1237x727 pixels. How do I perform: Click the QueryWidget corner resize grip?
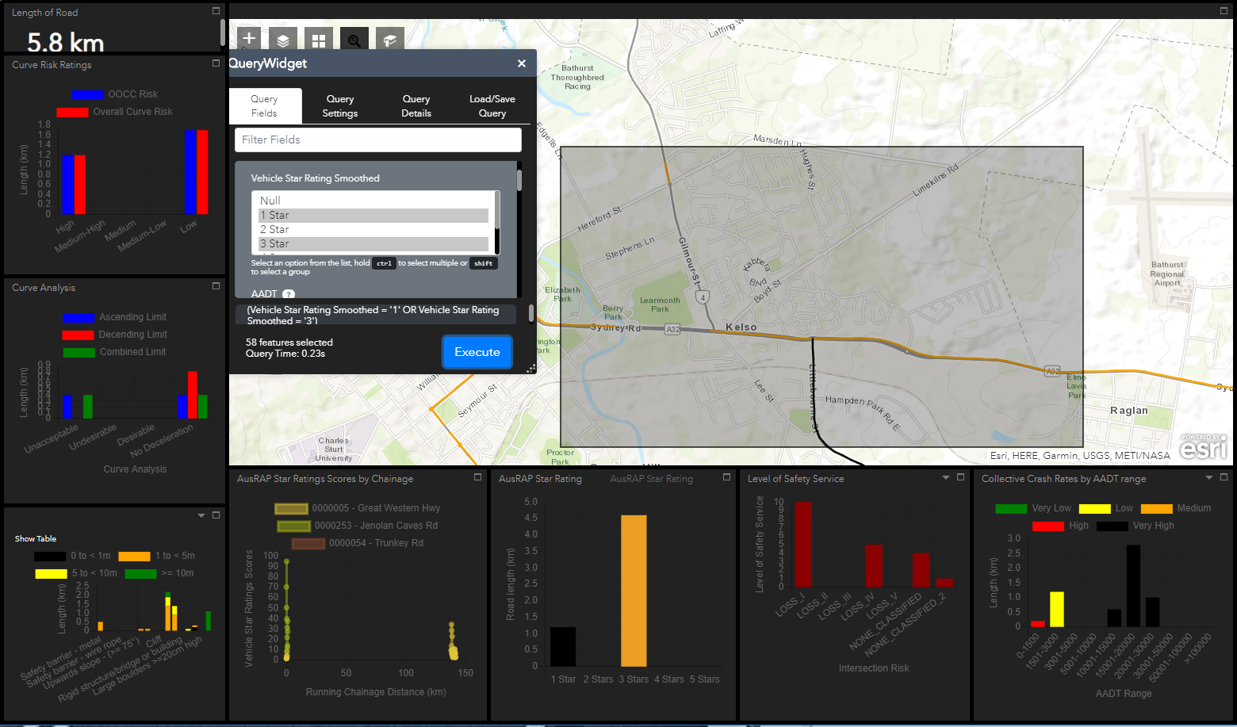tap(531, 368)
